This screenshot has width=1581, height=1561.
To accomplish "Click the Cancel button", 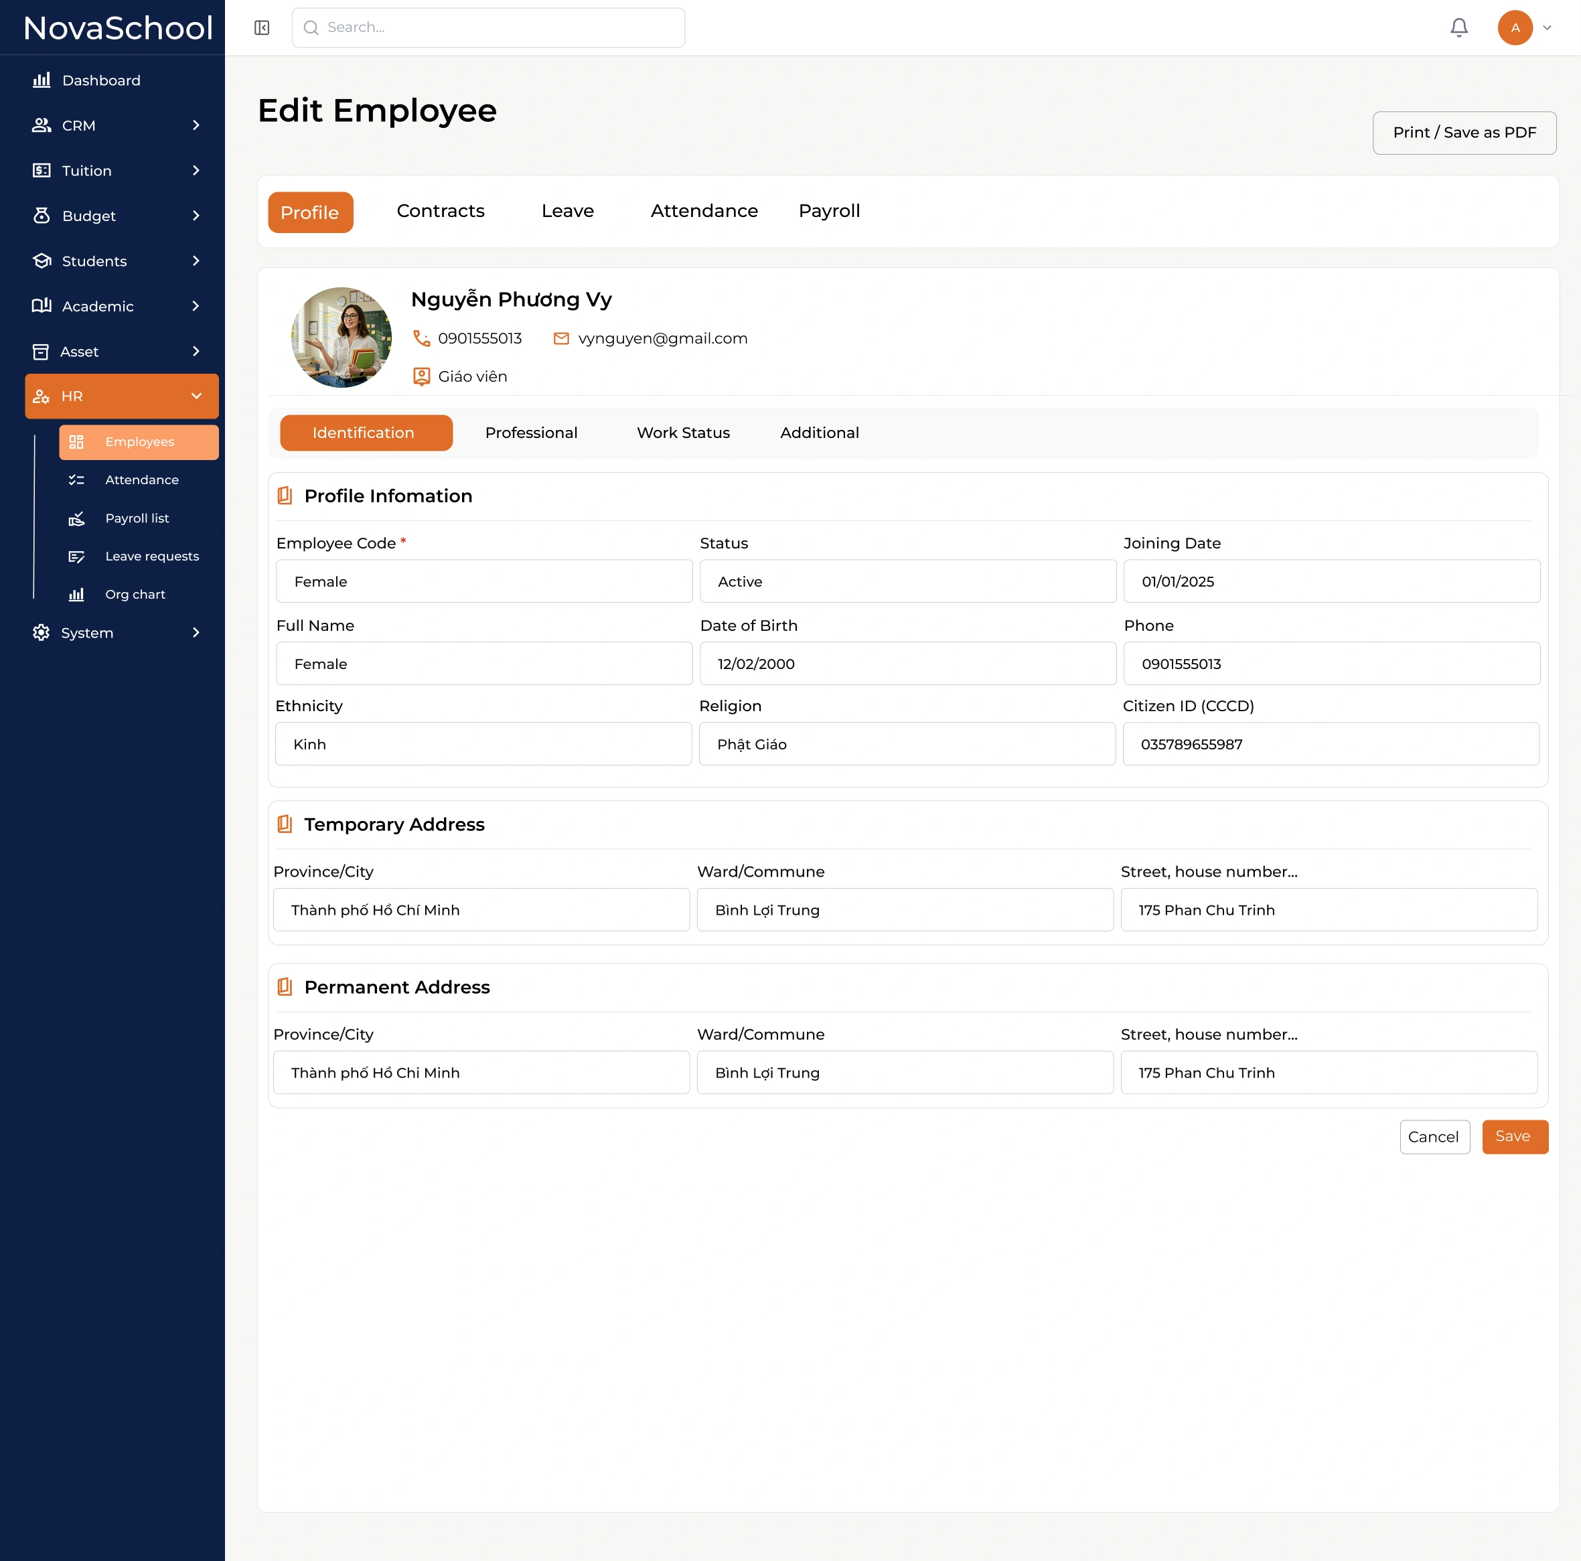I will coord(1434,1136).
